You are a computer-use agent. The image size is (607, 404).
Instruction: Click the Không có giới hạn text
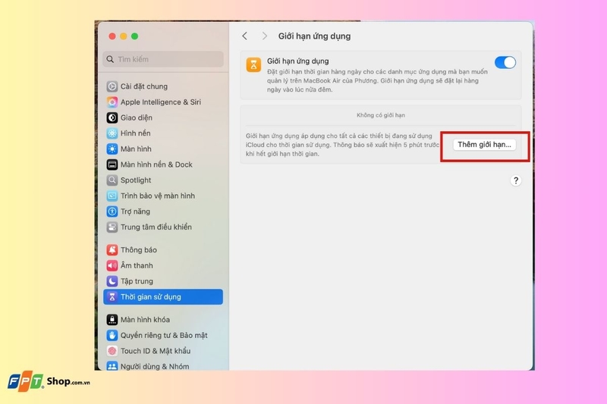[x=381, y=115]
